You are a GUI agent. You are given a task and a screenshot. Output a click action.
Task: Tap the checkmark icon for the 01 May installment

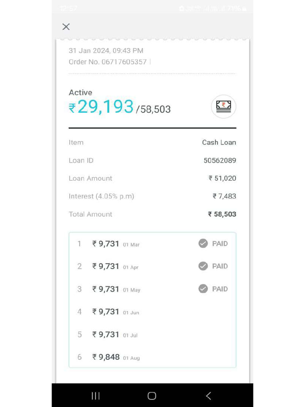point(203,289)
